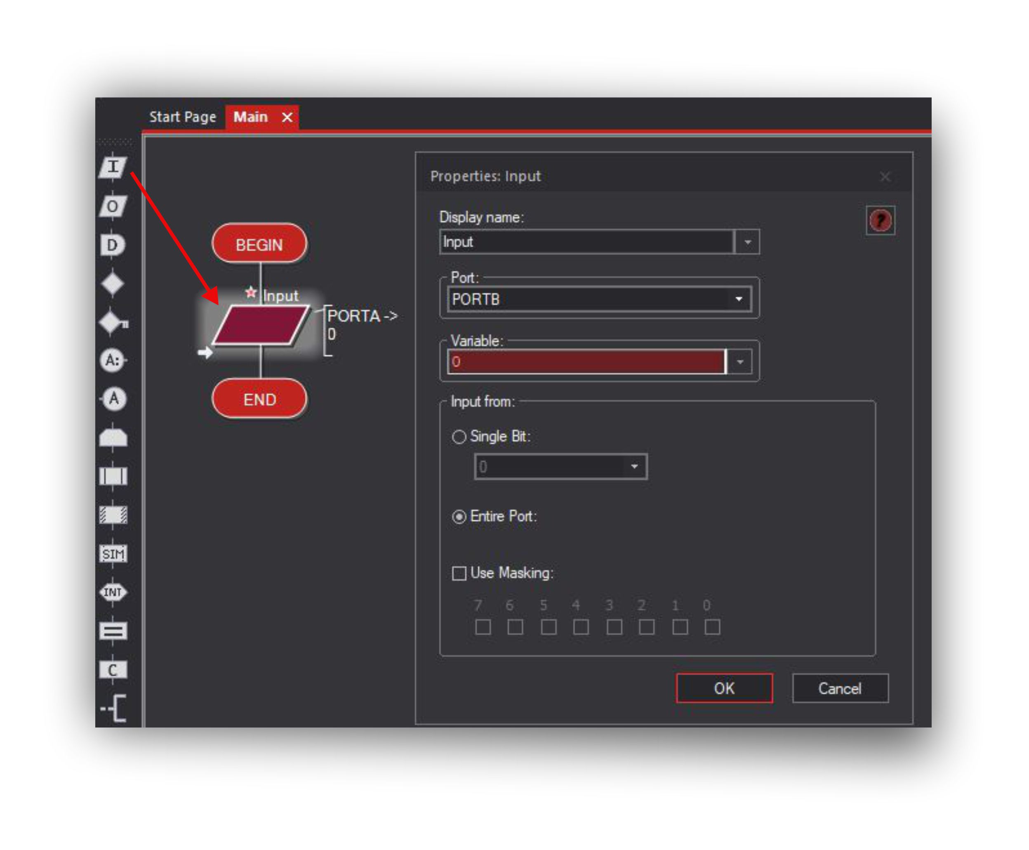The image size is (1029, 850).
Task: Toggle mask bit 3 checkbox
Action: [615, 627]
